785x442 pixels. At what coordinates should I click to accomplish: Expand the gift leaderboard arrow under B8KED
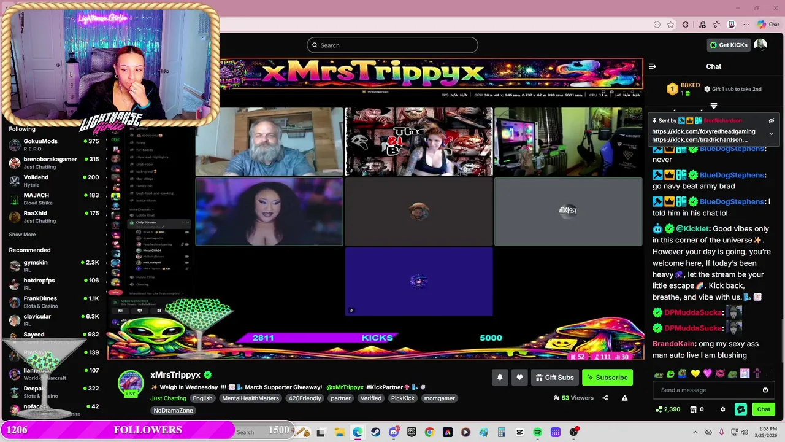click(x=713, y=106)
